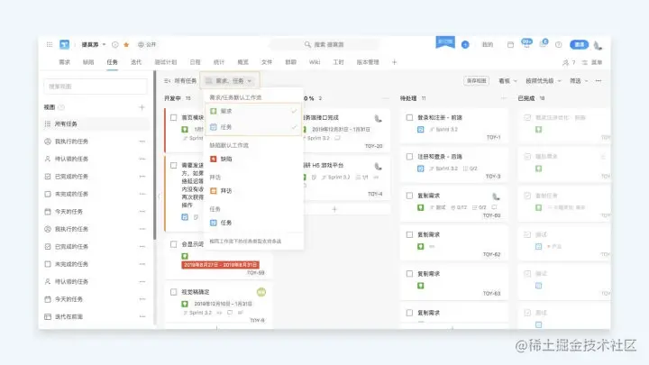Check the 首页模块 card checkbox
Image resolution: width=649 pixels, height=365 pixels.
[x=174, y=117]
